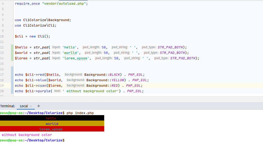Collapse fold at use CliColorize\Cli line
Viewport: 263px width, 150px height.
(x=13, y=26)
